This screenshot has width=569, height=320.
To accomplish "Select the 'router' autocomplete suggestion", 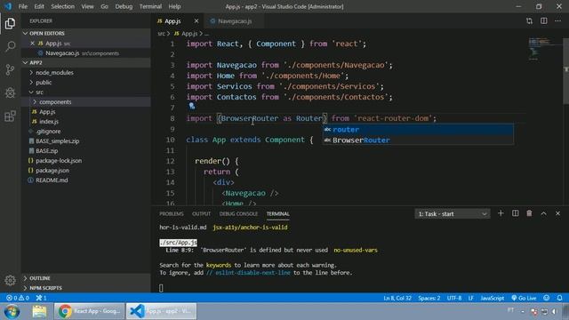I will (418, 130).
